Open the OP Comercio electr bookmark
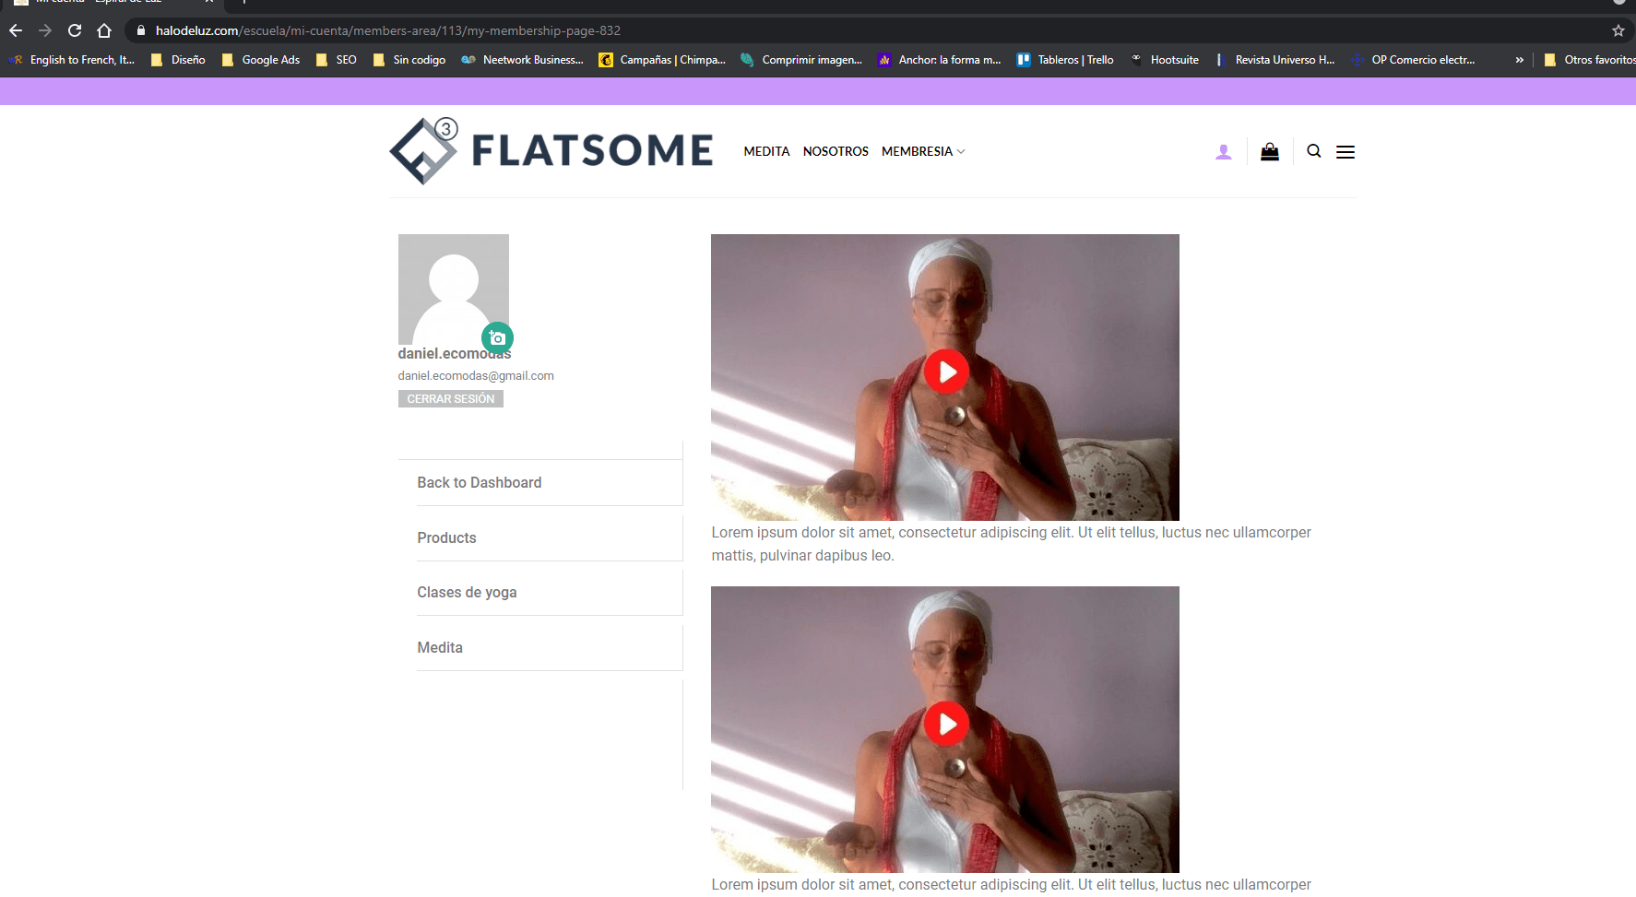 1413,60
